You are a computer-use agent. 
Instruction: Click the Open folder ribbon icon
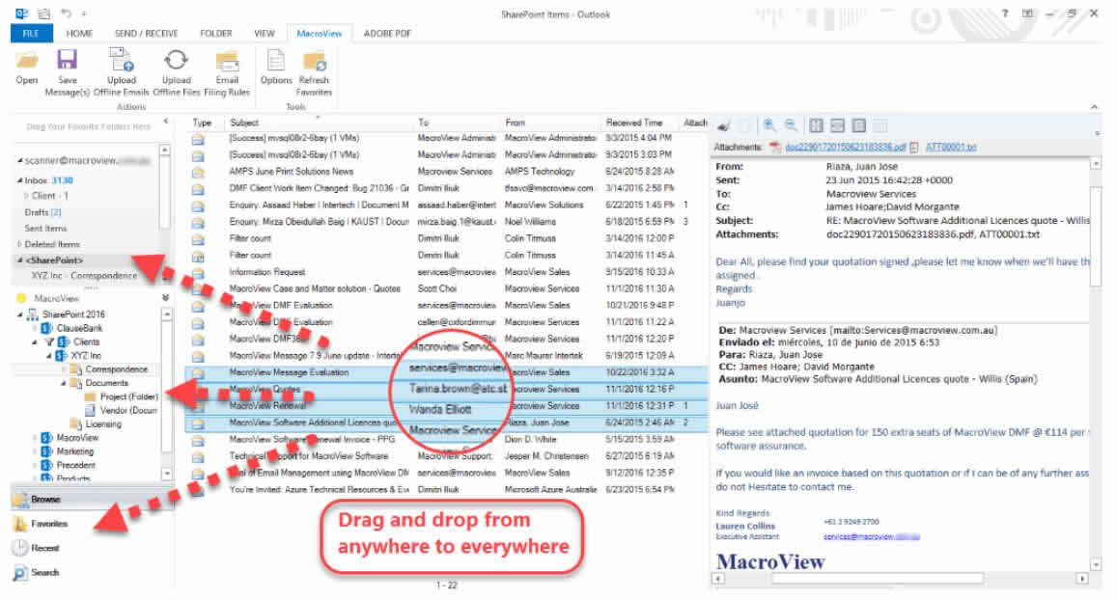[x=27, y=61]
